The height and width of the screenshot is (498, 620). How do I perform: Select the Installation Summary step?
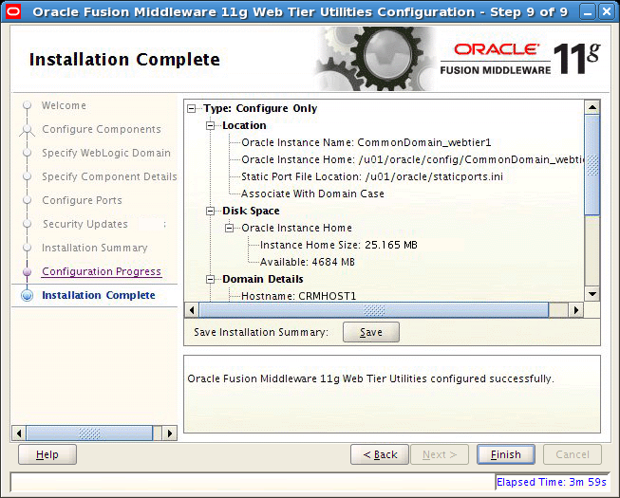pos(95,248)
